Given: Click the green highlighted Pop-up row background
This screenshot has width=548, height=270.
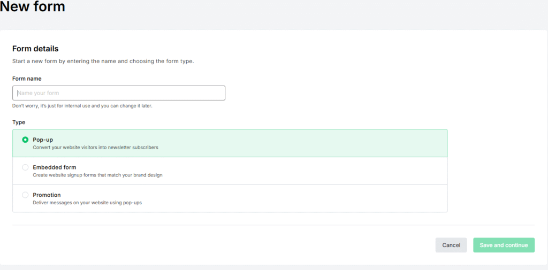Looking at the screenshot, I should (230, 143).
